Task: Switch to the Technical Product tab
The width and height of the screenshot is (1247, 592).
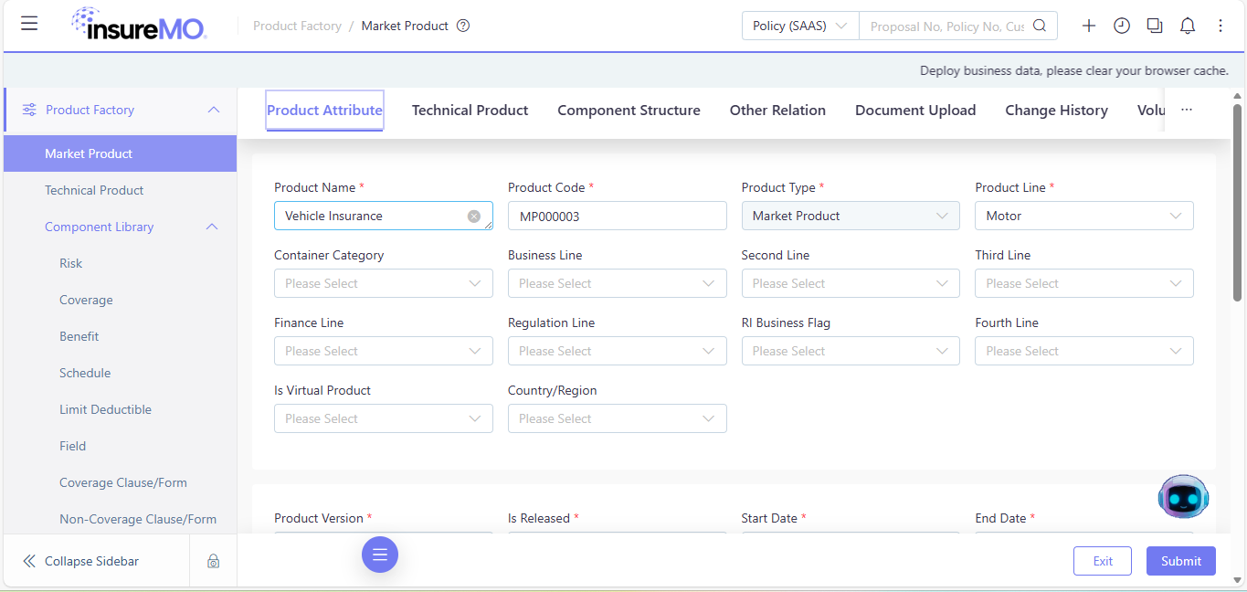Action: point(470,110)
